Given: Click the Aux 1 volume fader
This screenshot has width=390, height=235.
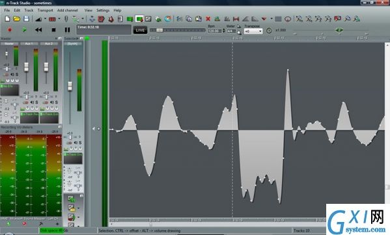Looking at the screenshot, I should pos(26,67).
